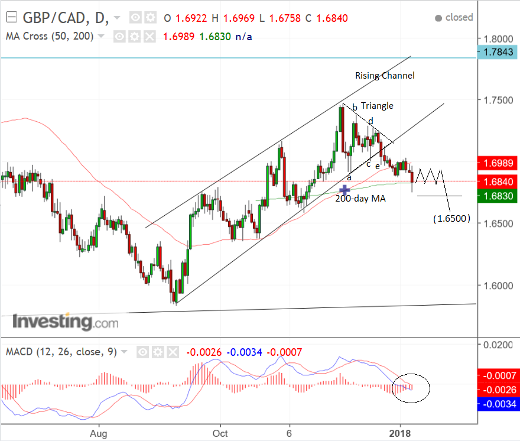The height and width of the screenshot is (441, 520).
Task: Hide MA Cross indicator with eye icon
Action: (119, 37)
